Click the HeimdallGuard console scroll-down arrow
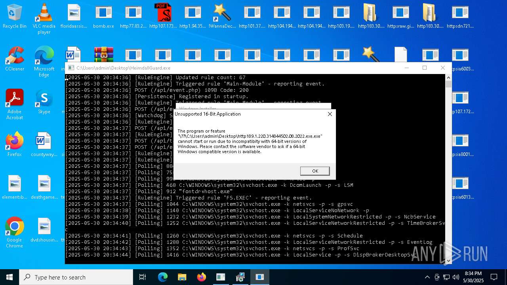 [448, 260]
